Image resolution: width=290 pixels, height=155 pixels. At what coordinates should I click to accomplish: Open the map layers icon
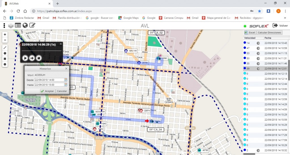[11, 26]
